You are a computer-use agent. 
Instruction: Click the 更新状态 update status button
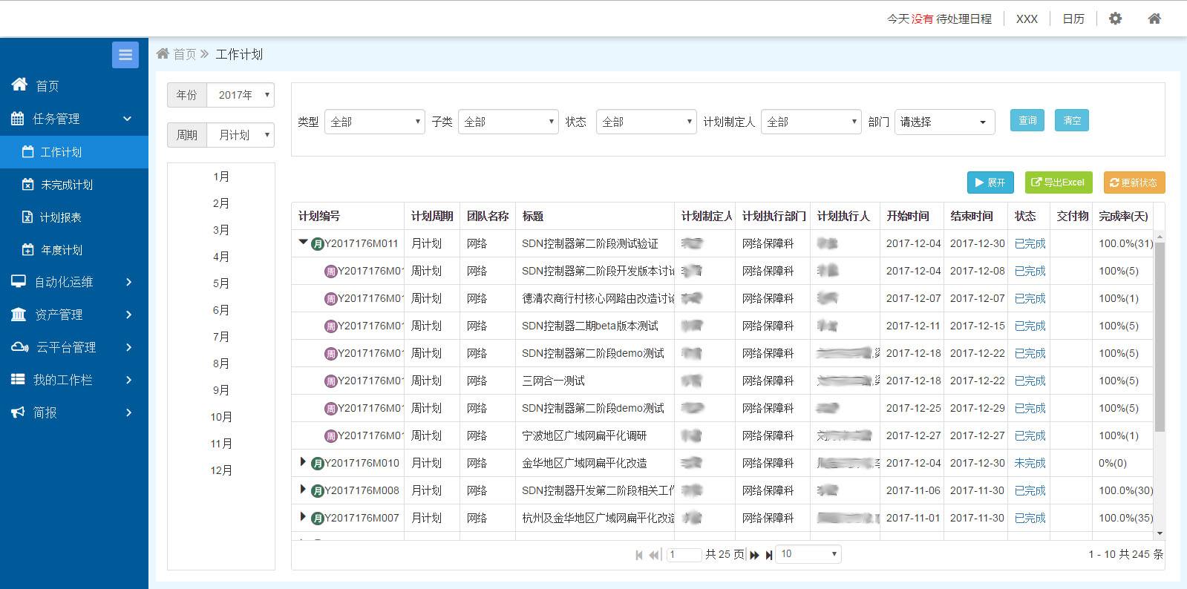(x=1134, y=182)
